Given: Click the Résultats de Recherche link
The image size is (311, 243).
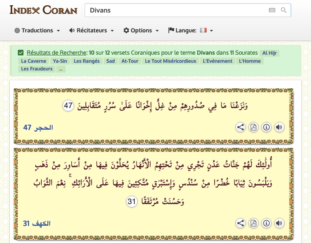Looking at the screenshot, I should 57,53.
